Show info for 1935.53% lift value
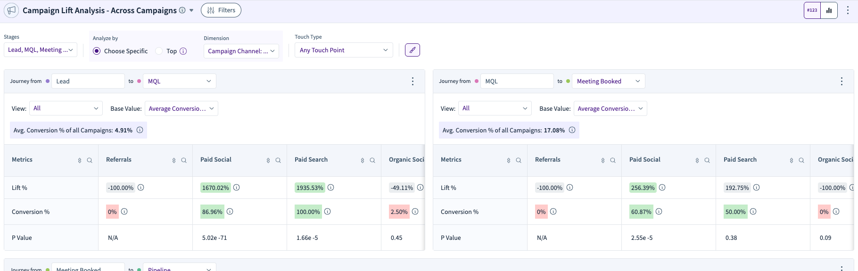The height and width of the screenshot is (271, 858). (331, 188)
